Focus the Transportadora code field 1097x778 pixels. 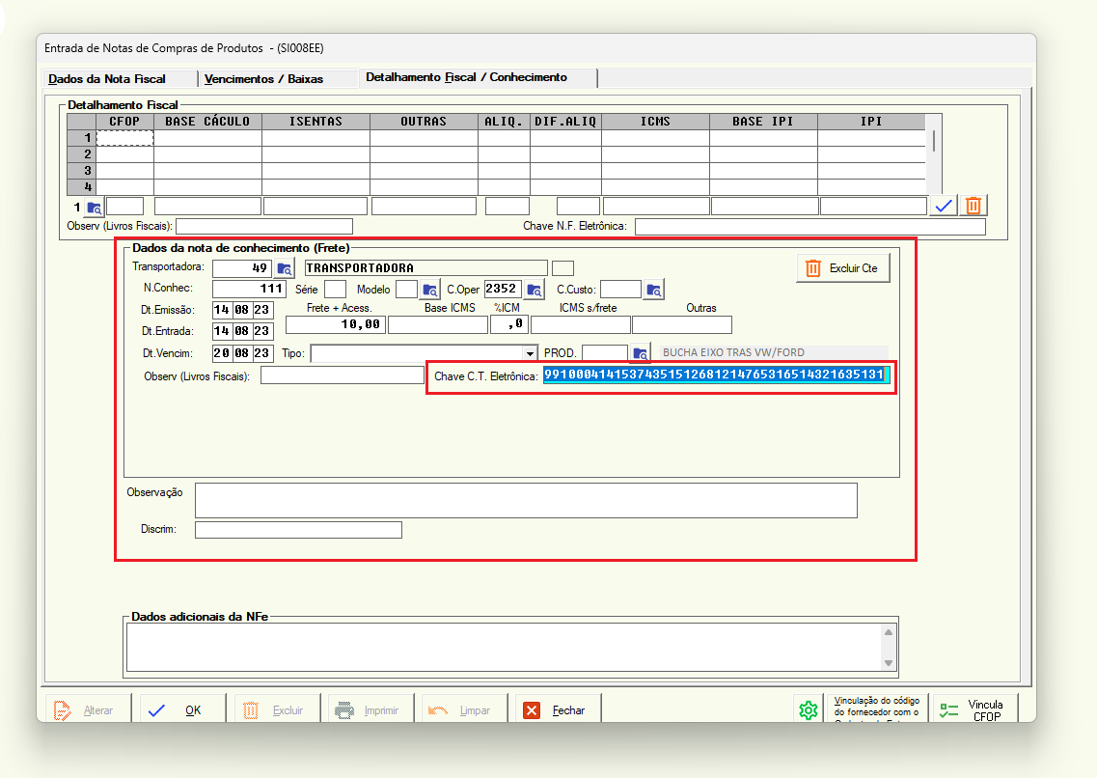coord(242,268)
